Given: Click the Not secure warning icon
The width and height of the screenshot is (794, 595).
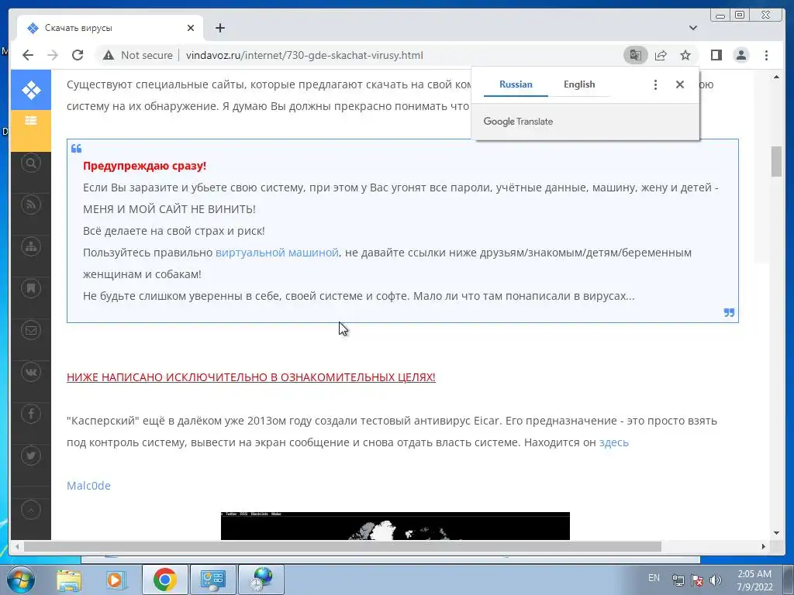Looking at the screenshot, I should pos(109,55).
